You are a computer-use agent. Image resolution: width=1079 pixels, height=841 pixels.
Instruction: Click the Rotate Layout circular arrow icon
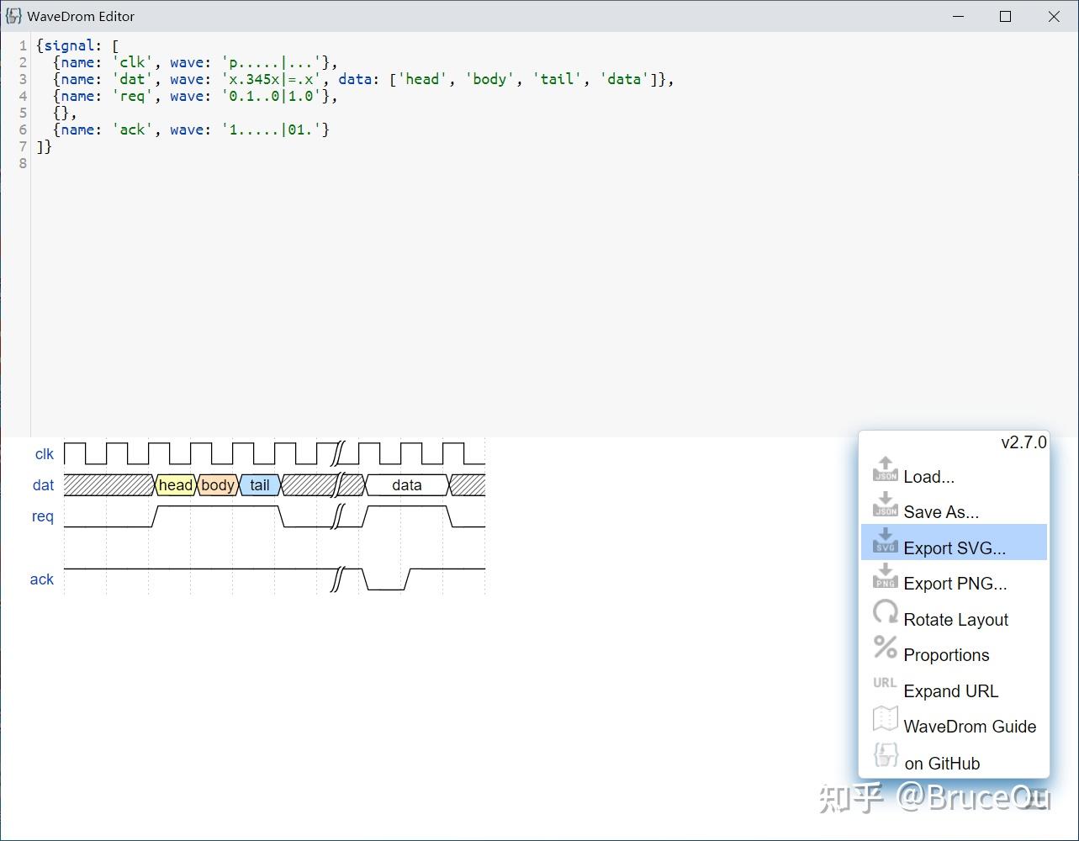pos(885,612)
